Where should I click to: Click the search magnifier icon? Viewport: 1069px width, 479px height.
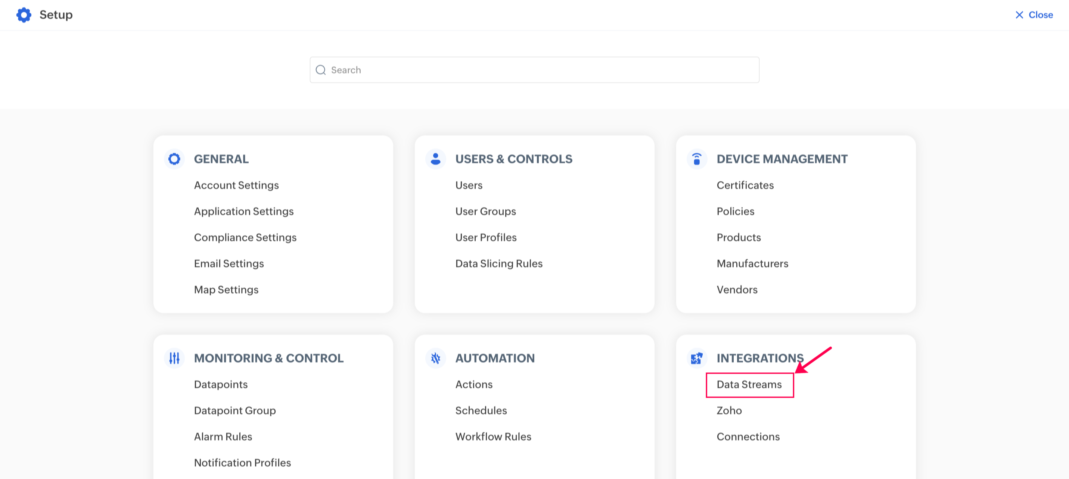click(x=320, y=70)
